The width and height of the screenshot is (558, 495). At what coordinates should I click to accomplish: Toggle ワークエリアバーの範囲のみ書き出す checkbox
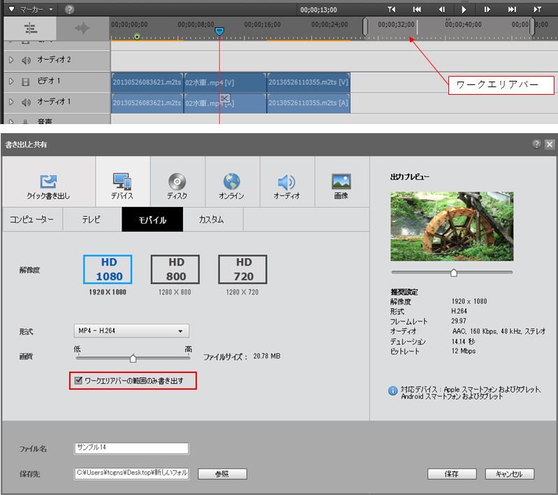click(x=78, y=381)
